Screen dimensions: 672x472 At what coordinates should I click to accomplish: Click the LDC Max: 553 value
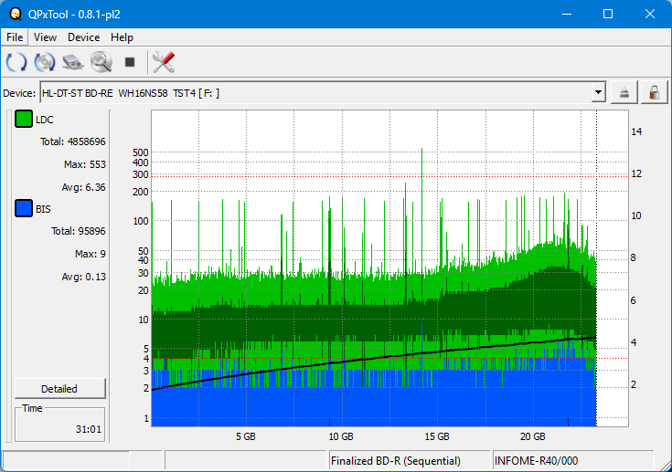[x=84, y=164]
